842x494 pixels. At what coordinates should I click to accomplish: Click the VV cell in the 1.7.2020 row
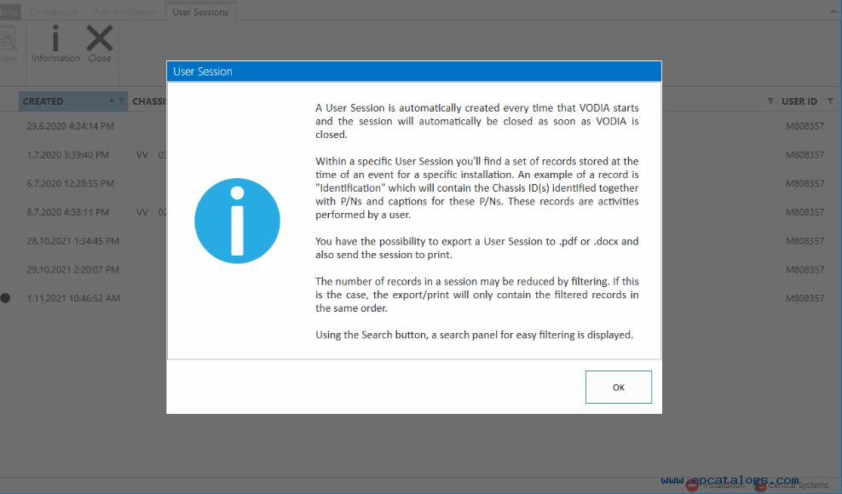point(142,155)
